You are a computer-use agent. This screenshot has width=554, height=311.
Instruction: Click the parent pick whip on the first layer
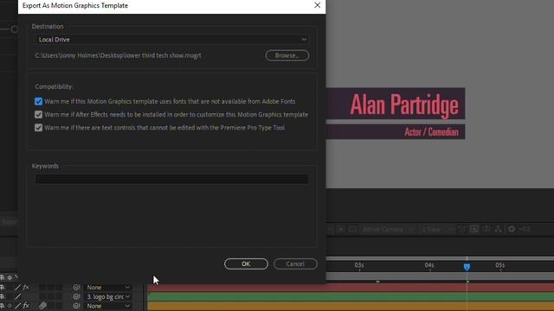tap(76, 288)
